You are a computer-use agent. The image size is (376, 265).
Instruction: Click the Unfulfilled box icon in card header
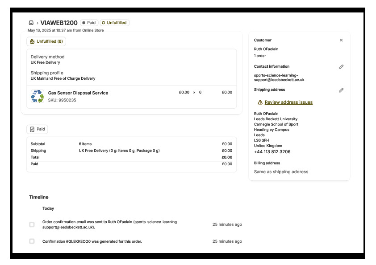pos(32,41)
